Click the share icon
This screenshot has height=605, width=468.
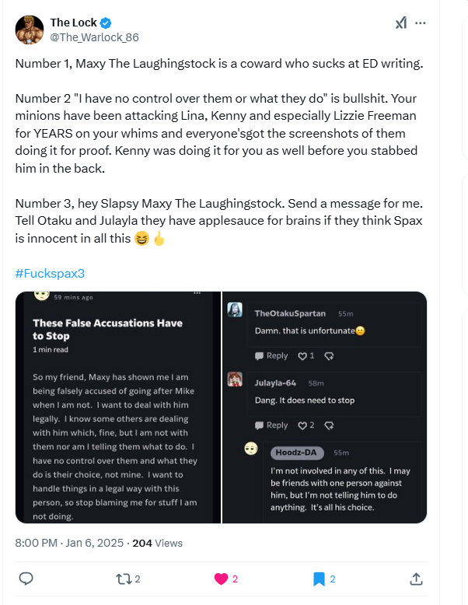tap(416, 579)
